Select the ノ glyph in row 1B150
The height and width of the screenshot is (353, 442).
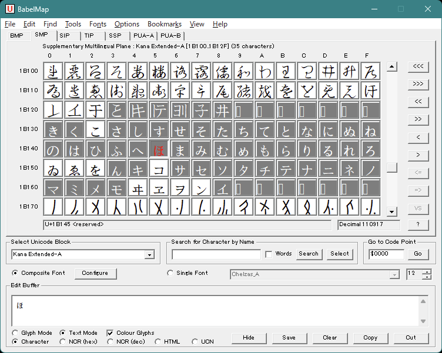(x=370, y=169)
